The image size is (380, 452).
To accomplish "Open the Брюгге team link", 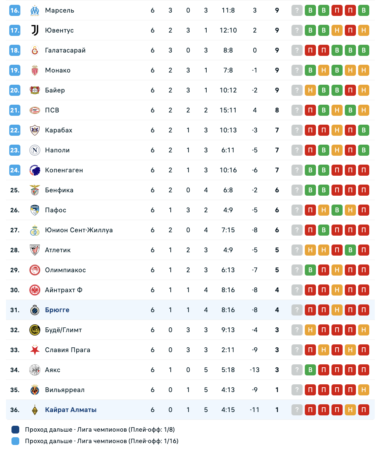I will (x=57, y=310).
